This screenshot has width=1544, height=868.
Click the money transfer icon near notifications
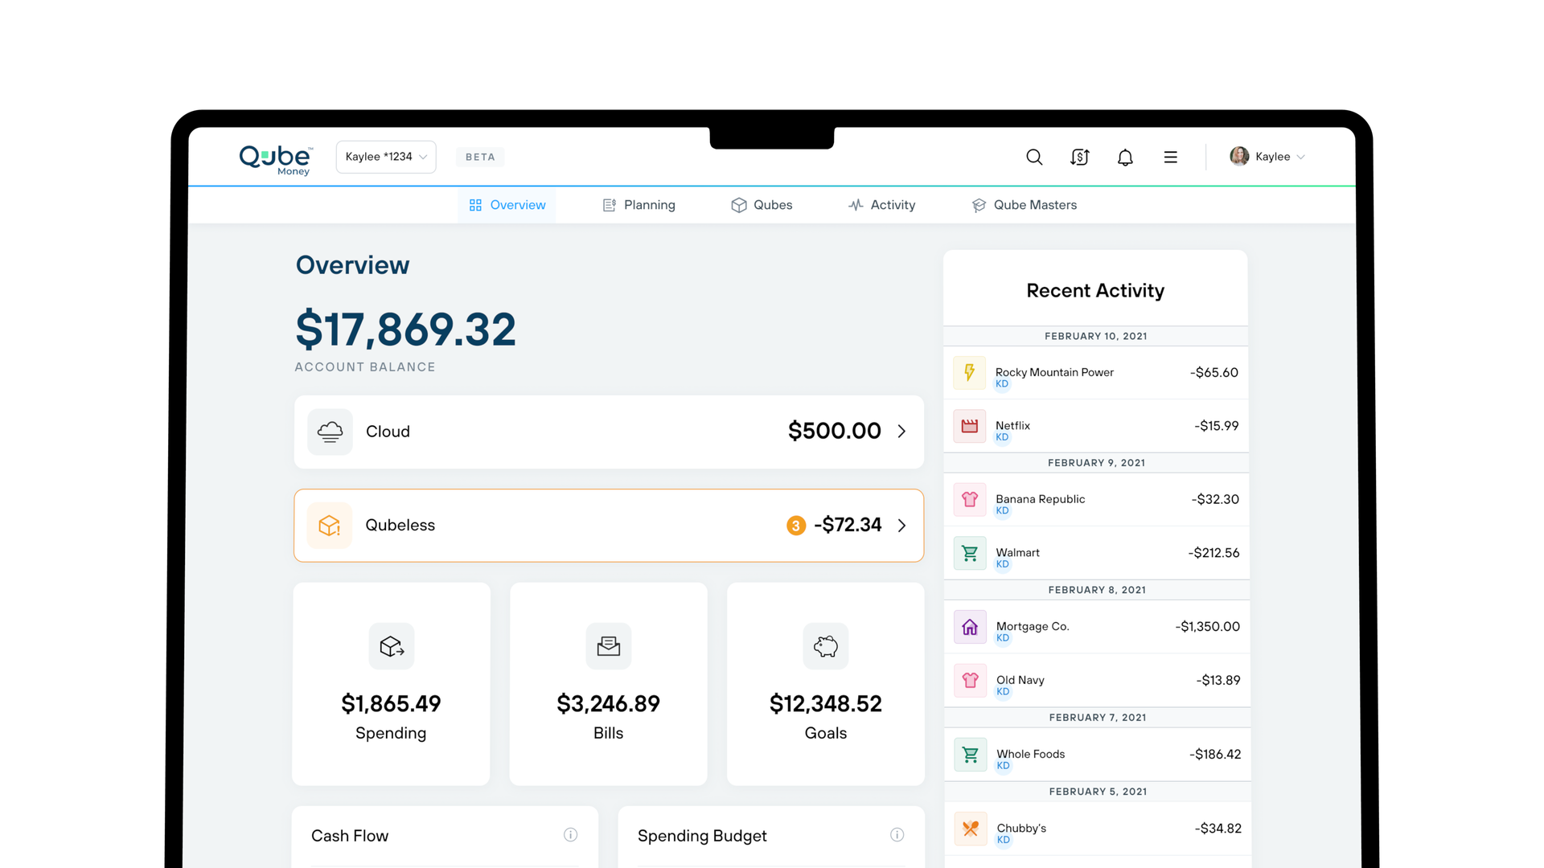click(1079, 157)
